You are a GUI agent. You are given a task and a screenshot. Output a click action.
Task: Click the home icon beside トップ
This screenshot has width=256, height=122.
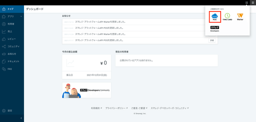tap(4, 9)
